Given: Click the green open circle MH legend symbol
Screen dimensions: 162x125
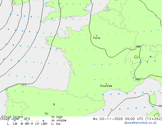Looking at the screenshot, I should [x=27, y=121].
